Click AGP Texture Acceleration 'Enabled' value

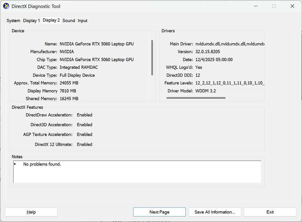(x=84, y=134)
